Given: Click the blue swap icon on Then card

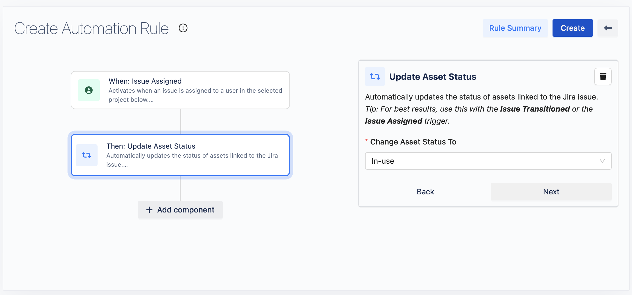Looking at the screenshot, I should 87,155.
